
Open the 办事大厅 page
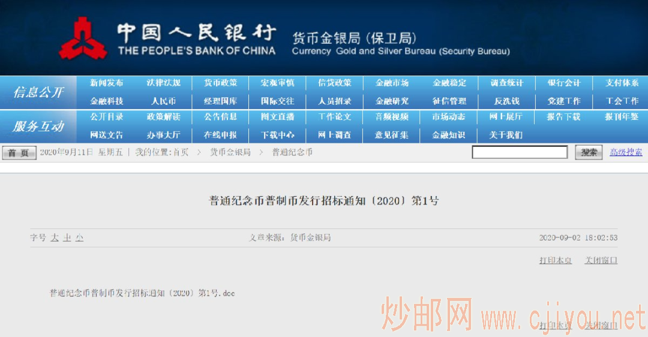tap(164, 135)
